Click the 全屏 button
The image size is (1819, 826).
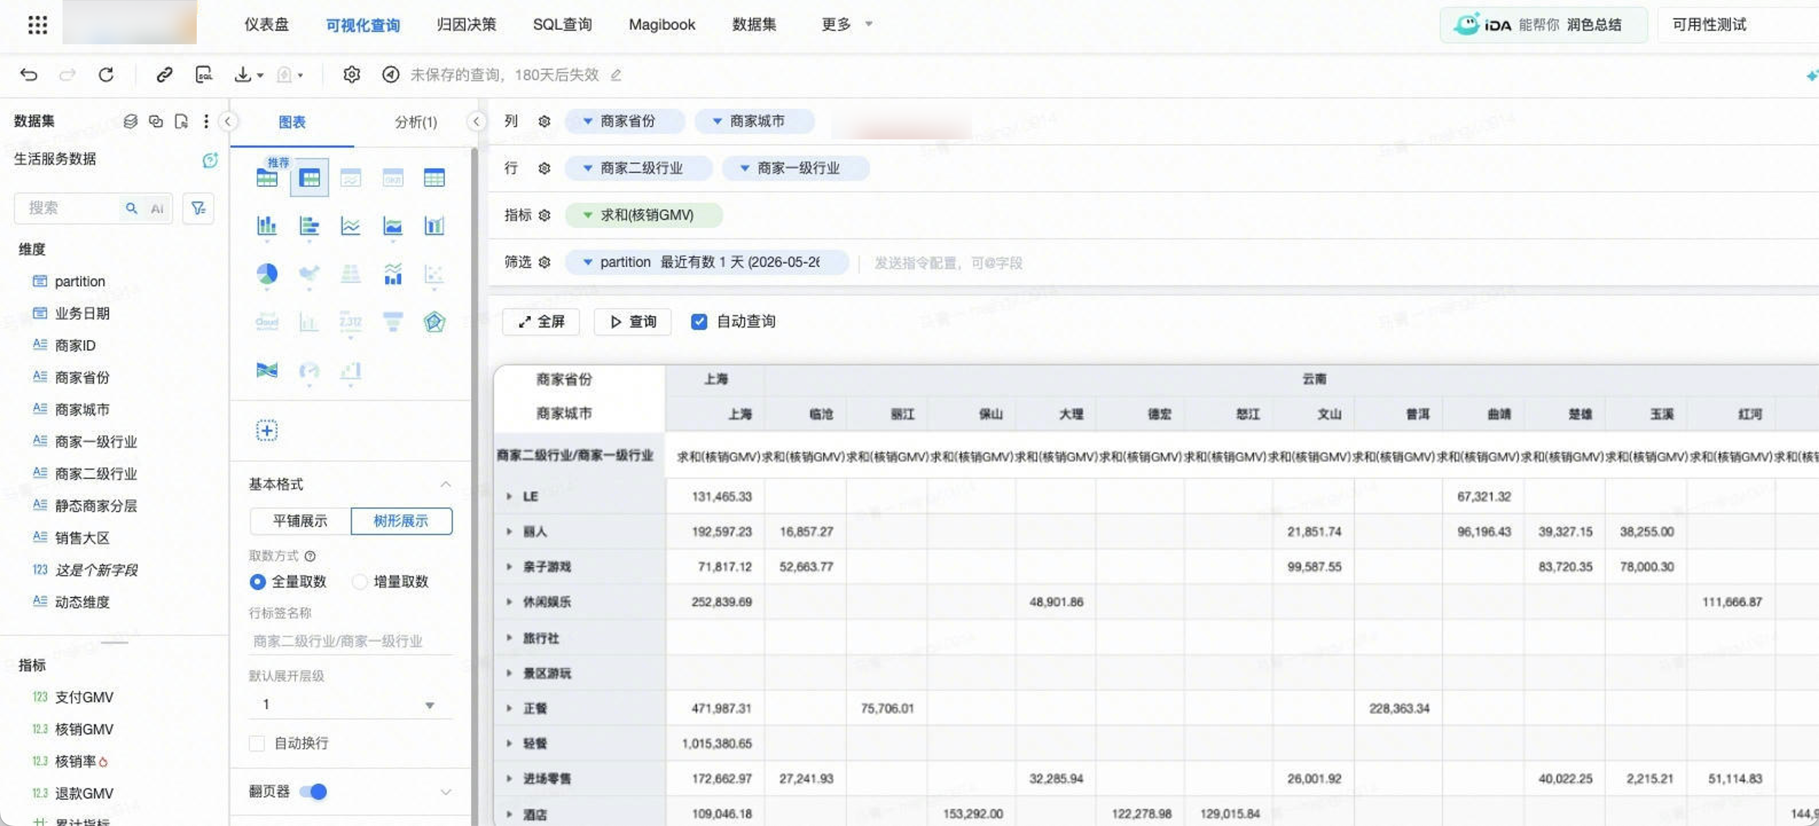(x=541, y=322)
